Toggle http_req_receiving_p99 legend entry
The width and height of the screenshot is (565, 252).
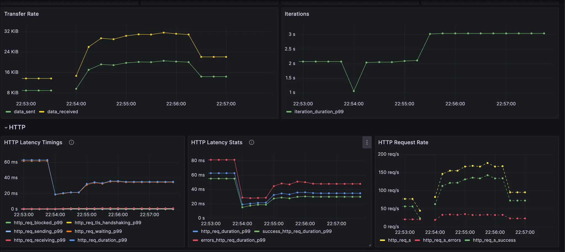(39, 240)
